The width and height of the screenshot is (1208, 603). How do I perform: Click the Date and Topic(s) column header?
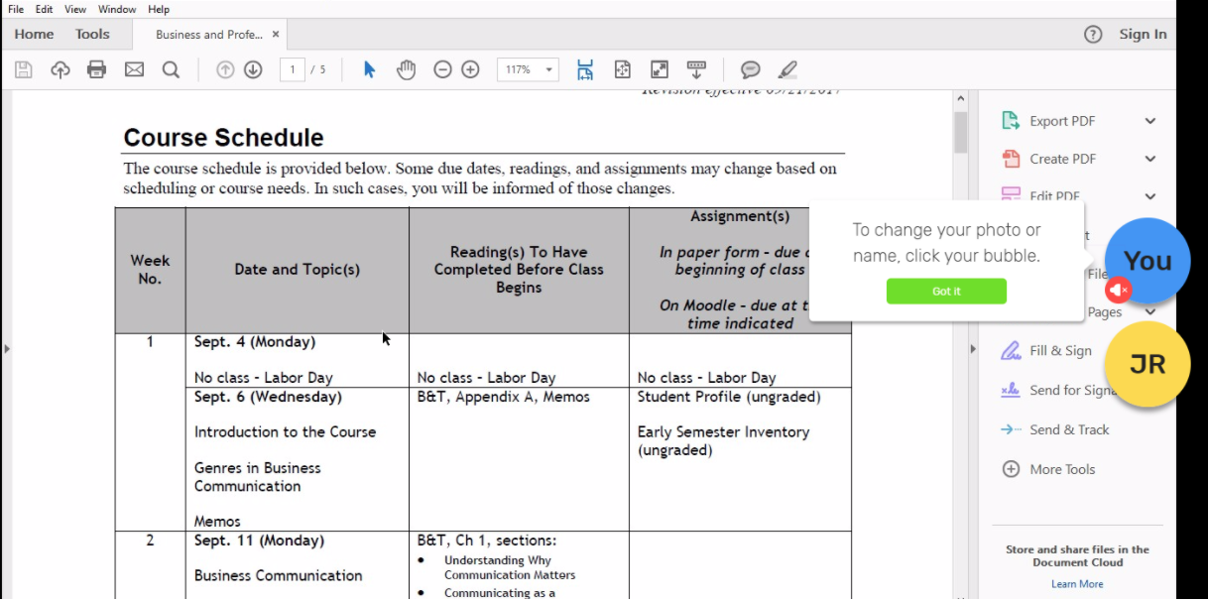click(298, 270)
